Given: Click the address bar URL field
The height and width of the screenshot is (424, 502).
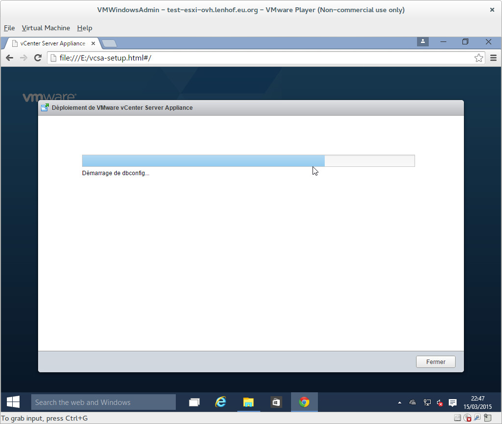Looking at the screenshot, I should (x=266, y=58).
